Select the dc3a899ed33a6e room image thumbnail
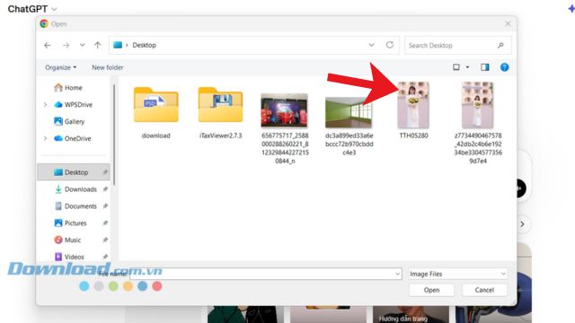Viewport: 575px width, 323px height. tap(349, 112)
